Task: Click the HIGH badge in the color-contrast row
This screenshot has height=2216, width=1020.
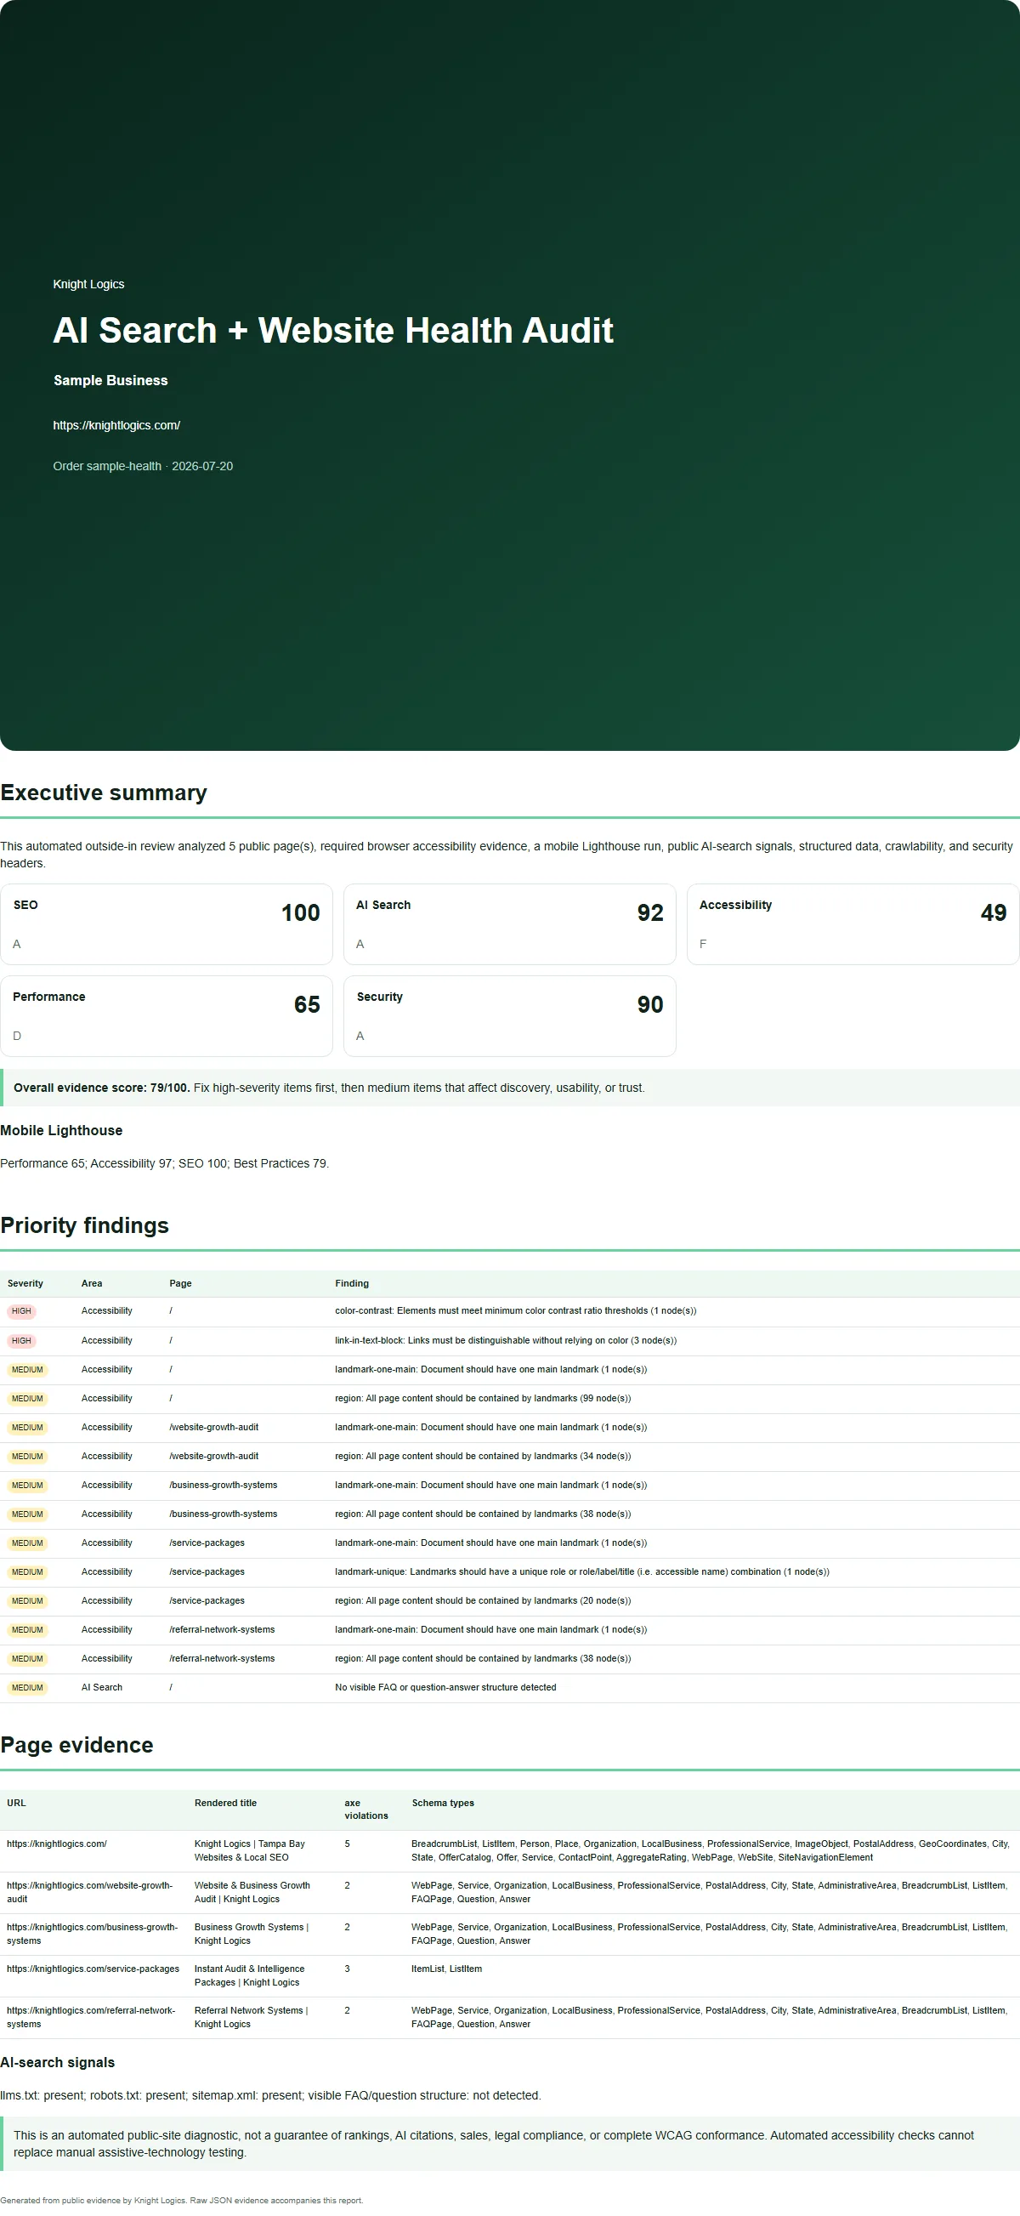Action: pos(21,1312)
